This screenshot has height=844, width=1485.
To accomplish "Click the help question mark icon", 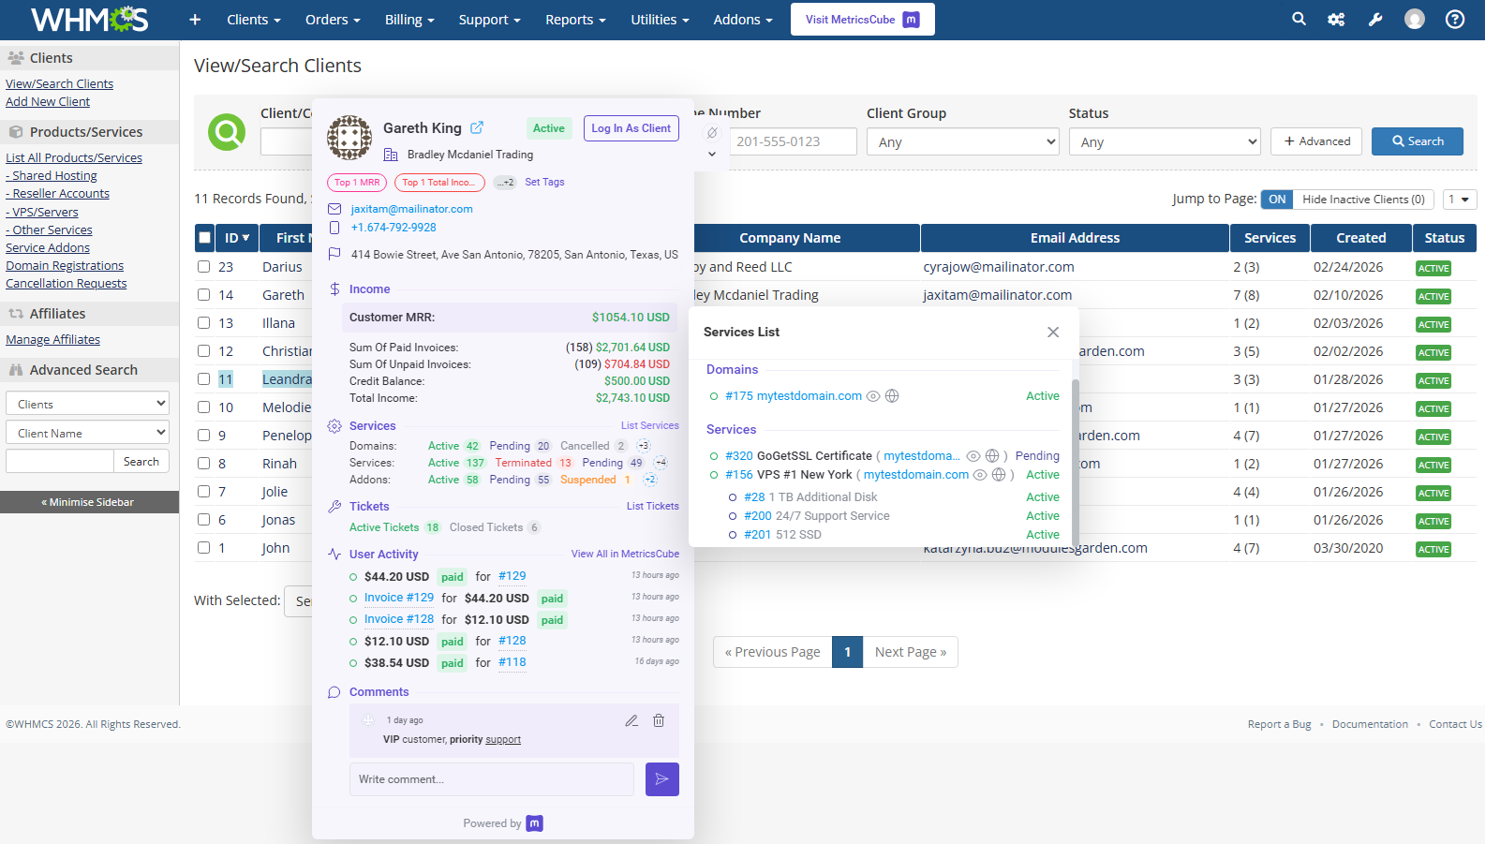I will point(1454,19).
